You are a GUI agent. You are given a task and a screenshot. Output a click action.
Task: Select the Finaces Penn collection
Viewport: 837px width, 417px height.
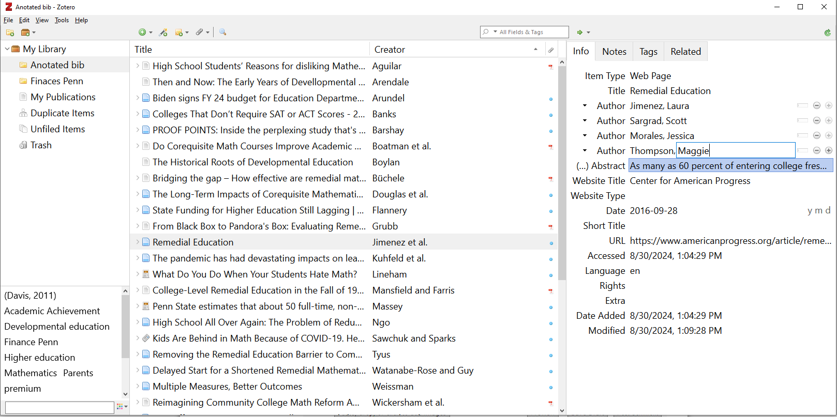[x=56, y=81]
